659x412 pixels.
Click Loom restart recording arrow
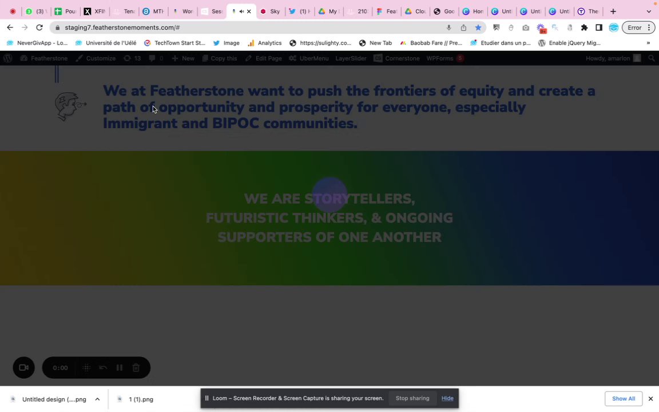click(103, 367)
